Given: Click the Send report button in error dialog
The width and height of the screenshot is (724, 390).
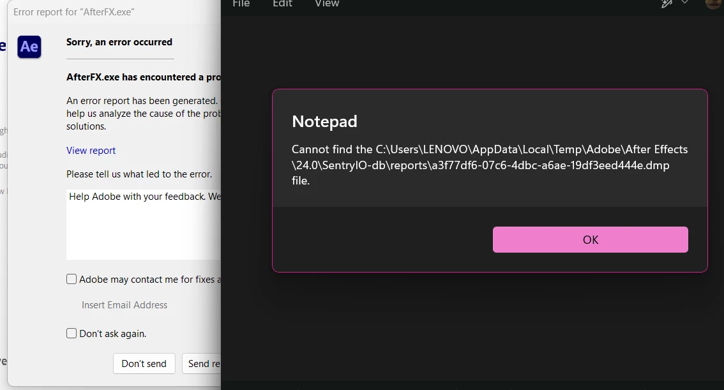Looking at the screenshot, I should (x=202, y=364).
